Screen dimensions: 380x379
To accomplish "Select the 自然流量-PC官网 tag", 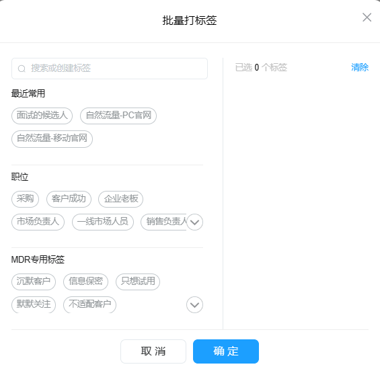I will (x=118, y=116).
